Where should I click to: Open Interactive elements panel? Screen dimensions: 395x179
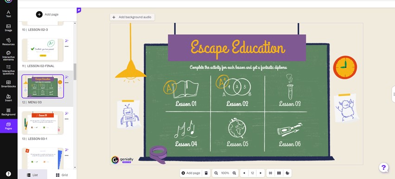[x=8, y=56]
